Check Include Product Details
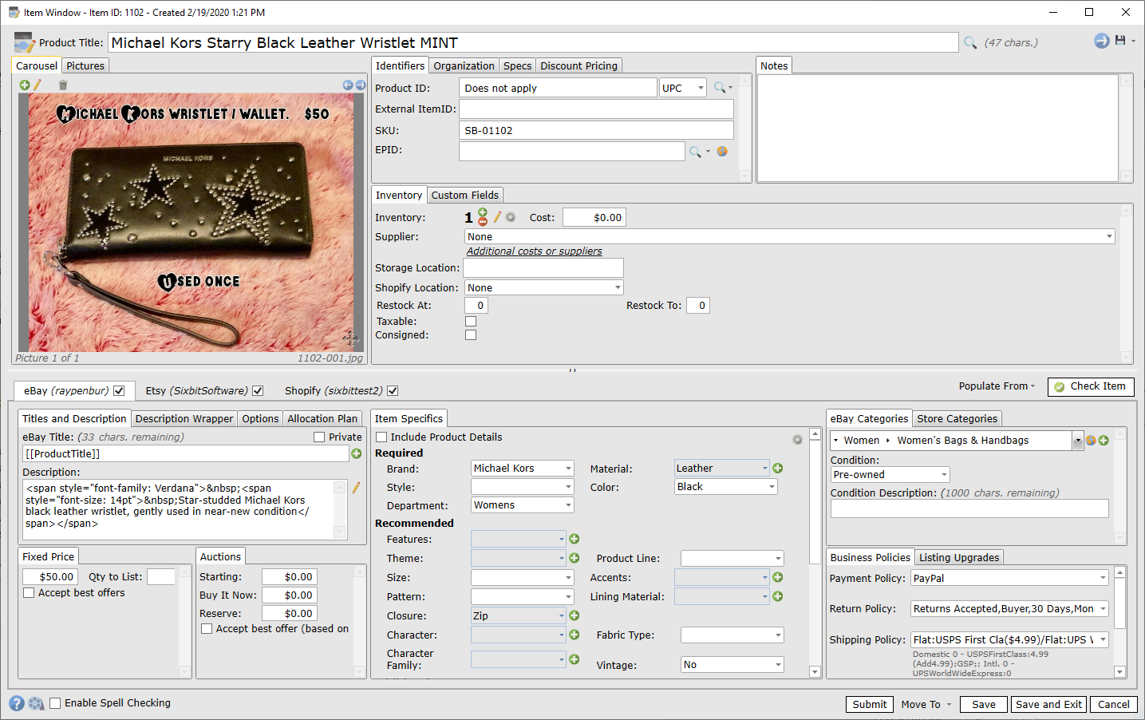Screen dimensions: 1145x720 tap(381, 437)
